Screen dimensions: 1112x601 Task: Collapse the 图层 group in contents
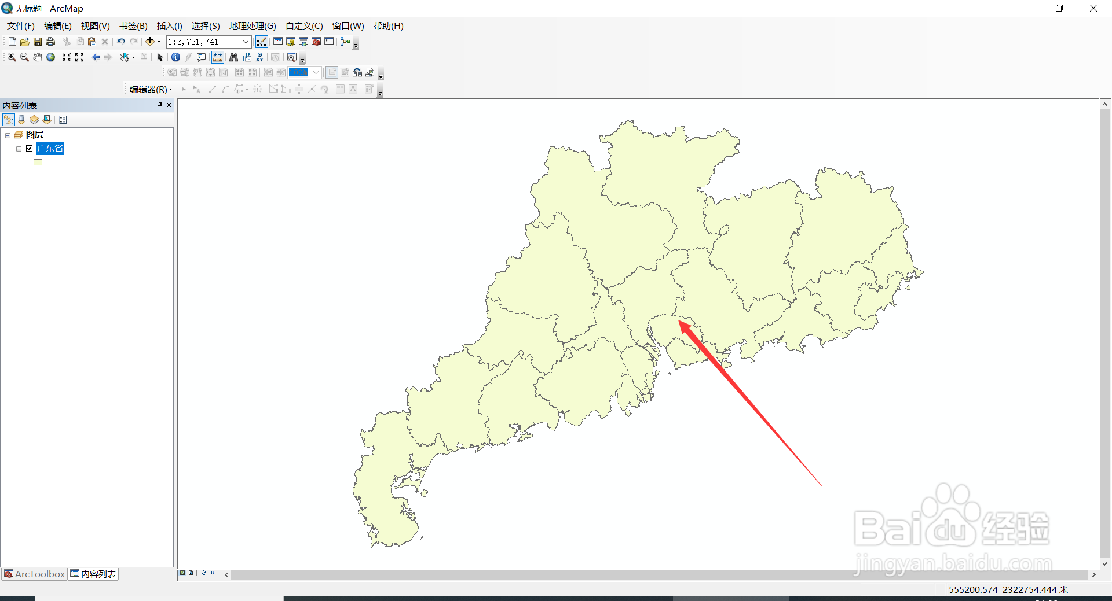(8, 134)
